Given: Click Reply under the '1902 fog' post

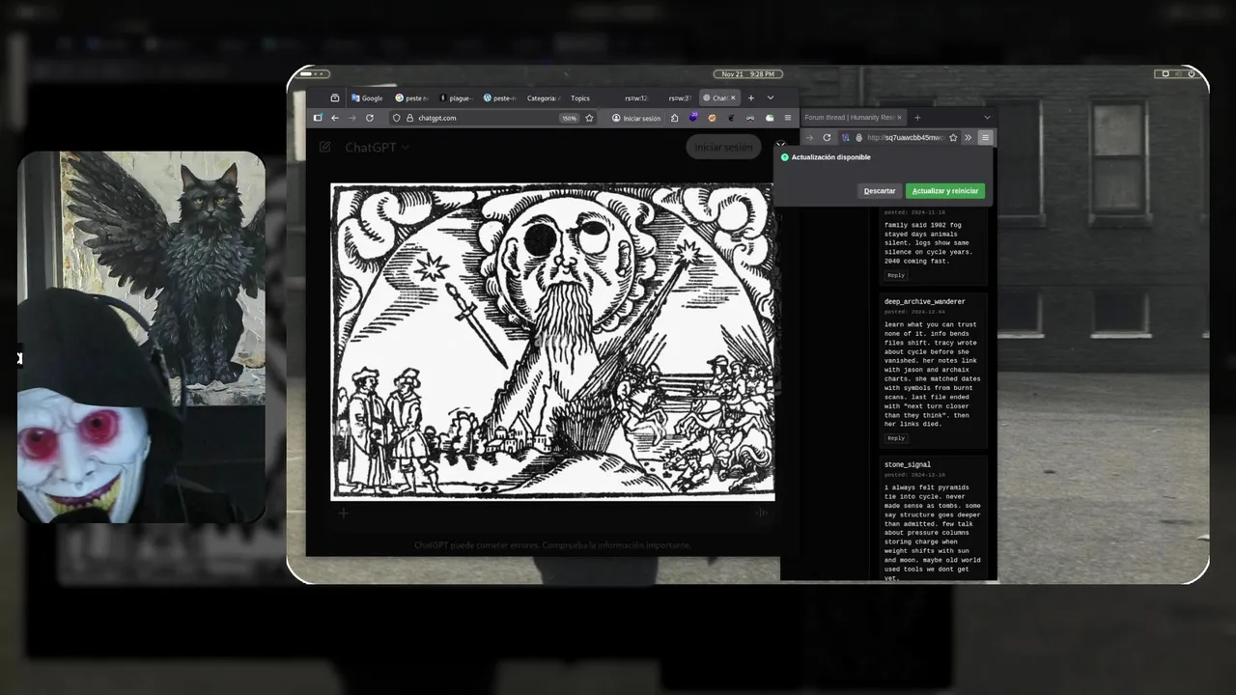Looking at the screenshot, I should click(896, 275).
